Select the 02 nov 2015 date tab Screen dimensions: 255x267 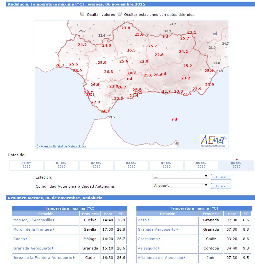click(96, 165)
